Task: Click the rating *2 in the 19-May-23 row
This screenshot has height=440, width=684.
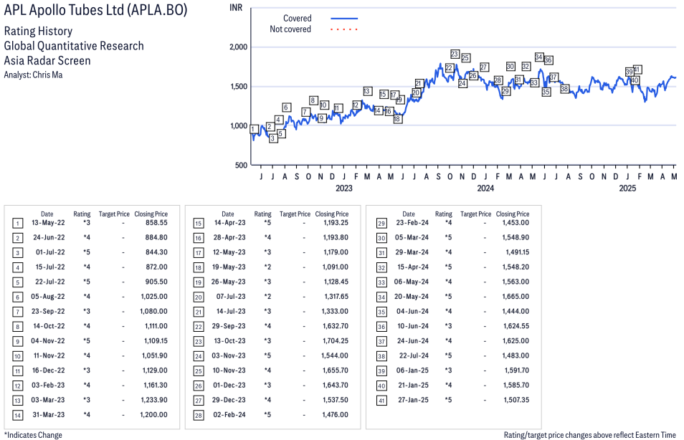Action: (267, 267)
